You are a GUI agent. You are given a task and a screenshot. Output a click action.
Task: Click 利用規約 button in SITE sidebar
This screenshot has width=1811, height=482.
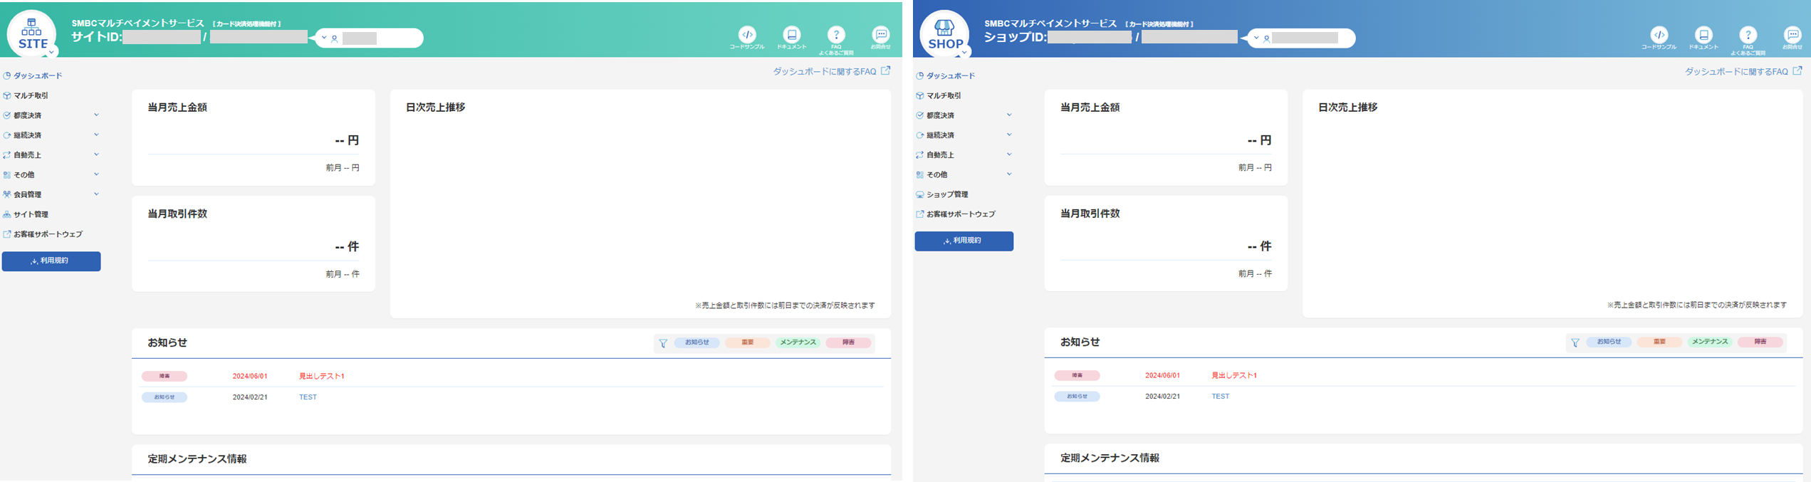point(51,261)
